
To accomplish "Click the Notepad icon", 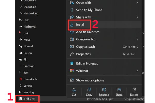I will tap(72, 63).
